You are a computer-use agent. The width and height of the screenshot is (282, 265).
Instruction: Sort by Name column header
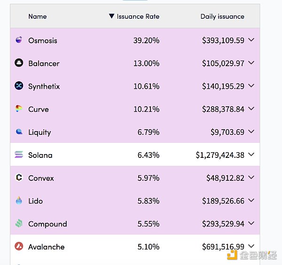[x=38, y=16]
